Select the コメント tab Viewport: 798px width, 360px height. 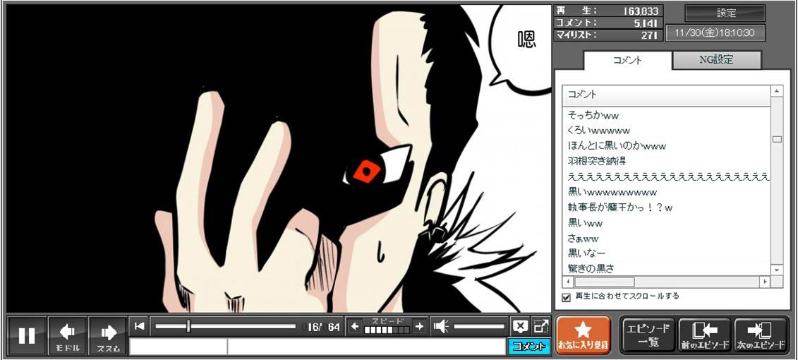click(x=627, y=61)
